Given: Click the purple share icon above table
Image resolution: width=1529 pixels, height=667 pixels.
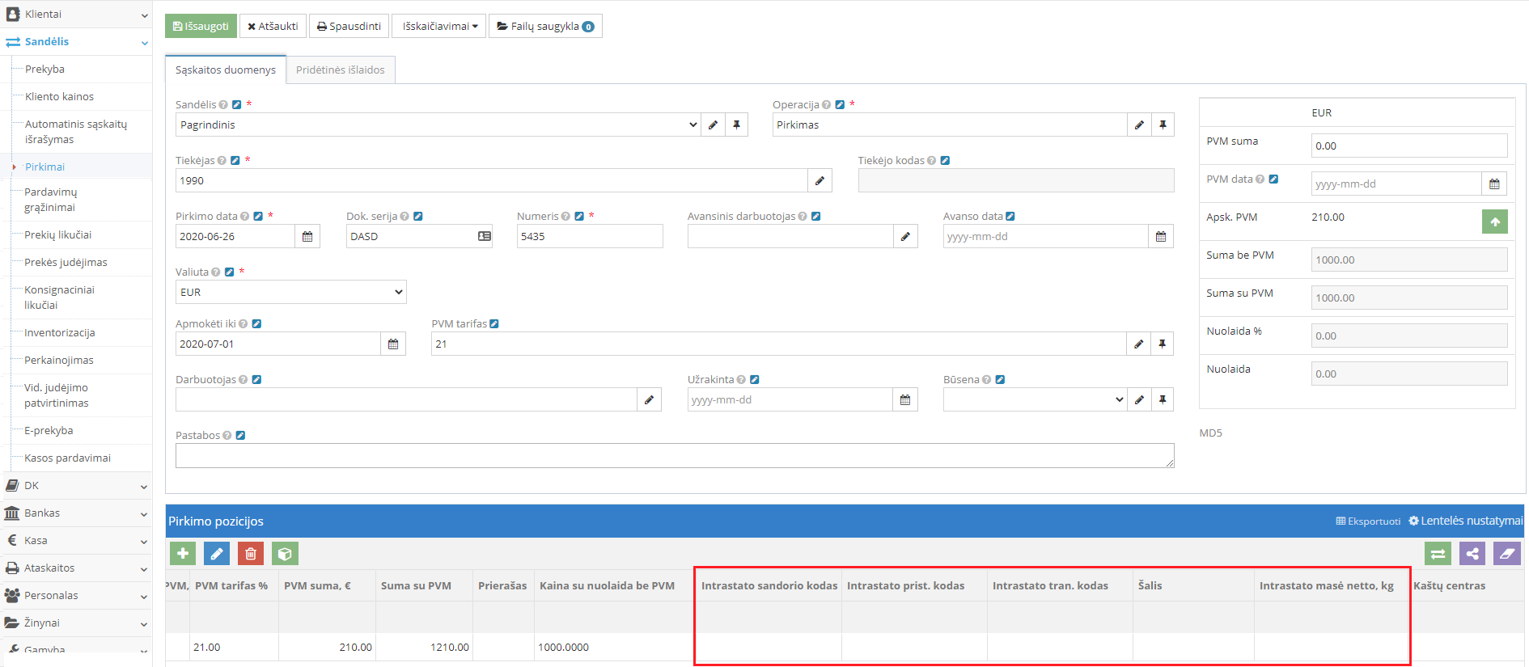Looking at the screenshot, I should click(1472, 554).
